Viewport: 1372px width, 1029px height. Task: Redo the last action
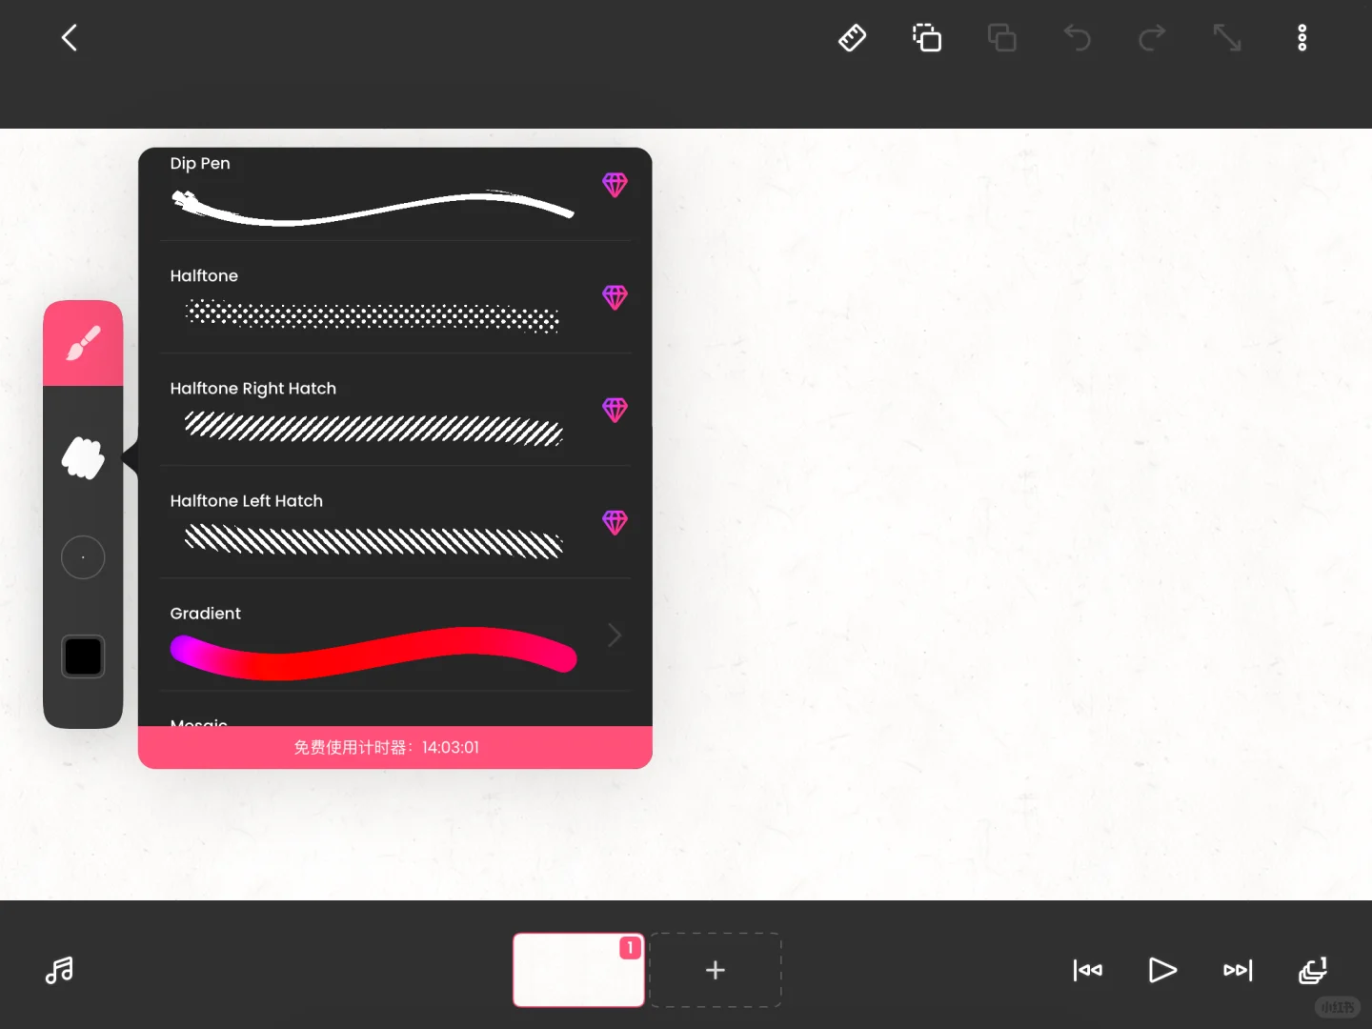click(1152, 38)
